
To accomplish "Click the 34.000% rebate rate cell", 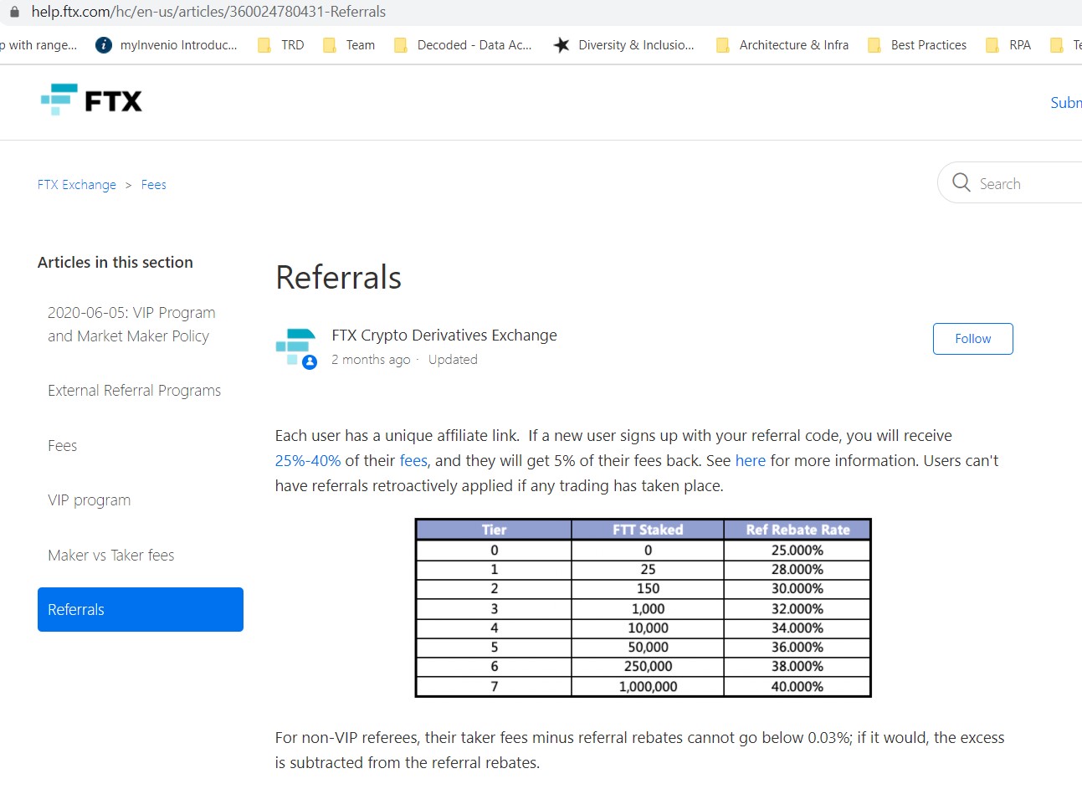I will (x=797, y=628).
